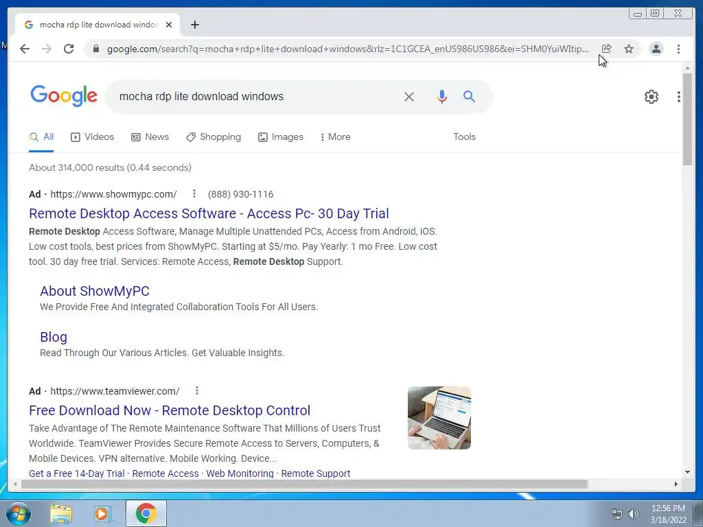Switch to News results
Viewport: 703px width, 527px height.
[150, 137]
